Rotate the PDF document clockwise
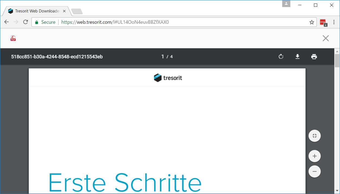 point(281,56)
